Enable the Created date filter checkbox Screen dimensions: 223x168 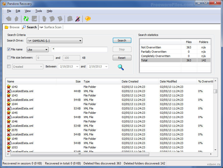(9, 66)
